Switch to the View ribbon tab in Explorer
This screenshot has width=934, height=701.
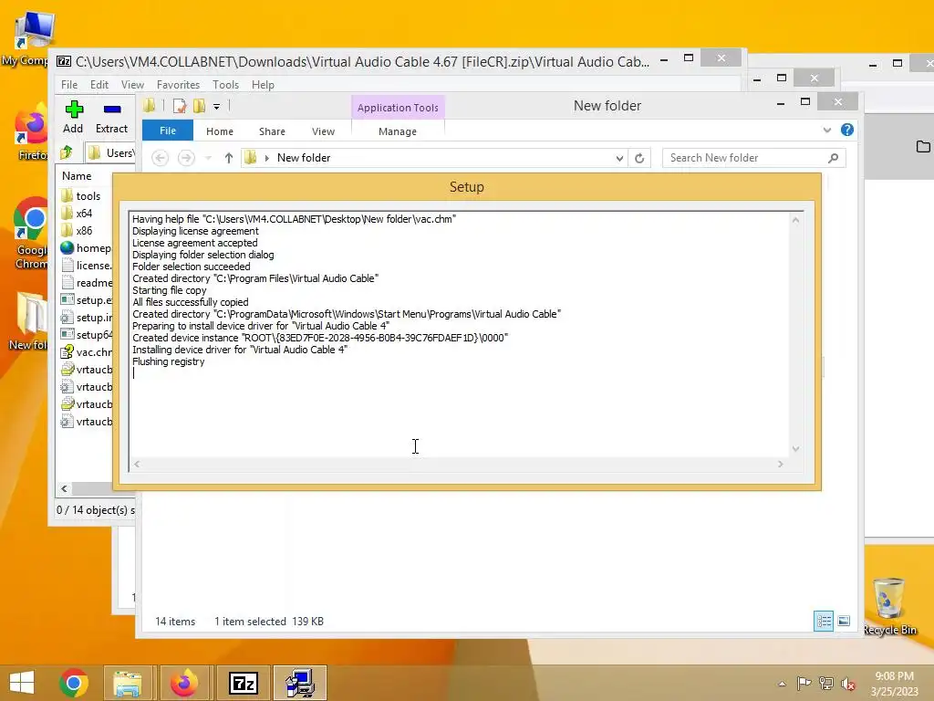(323, 131)
